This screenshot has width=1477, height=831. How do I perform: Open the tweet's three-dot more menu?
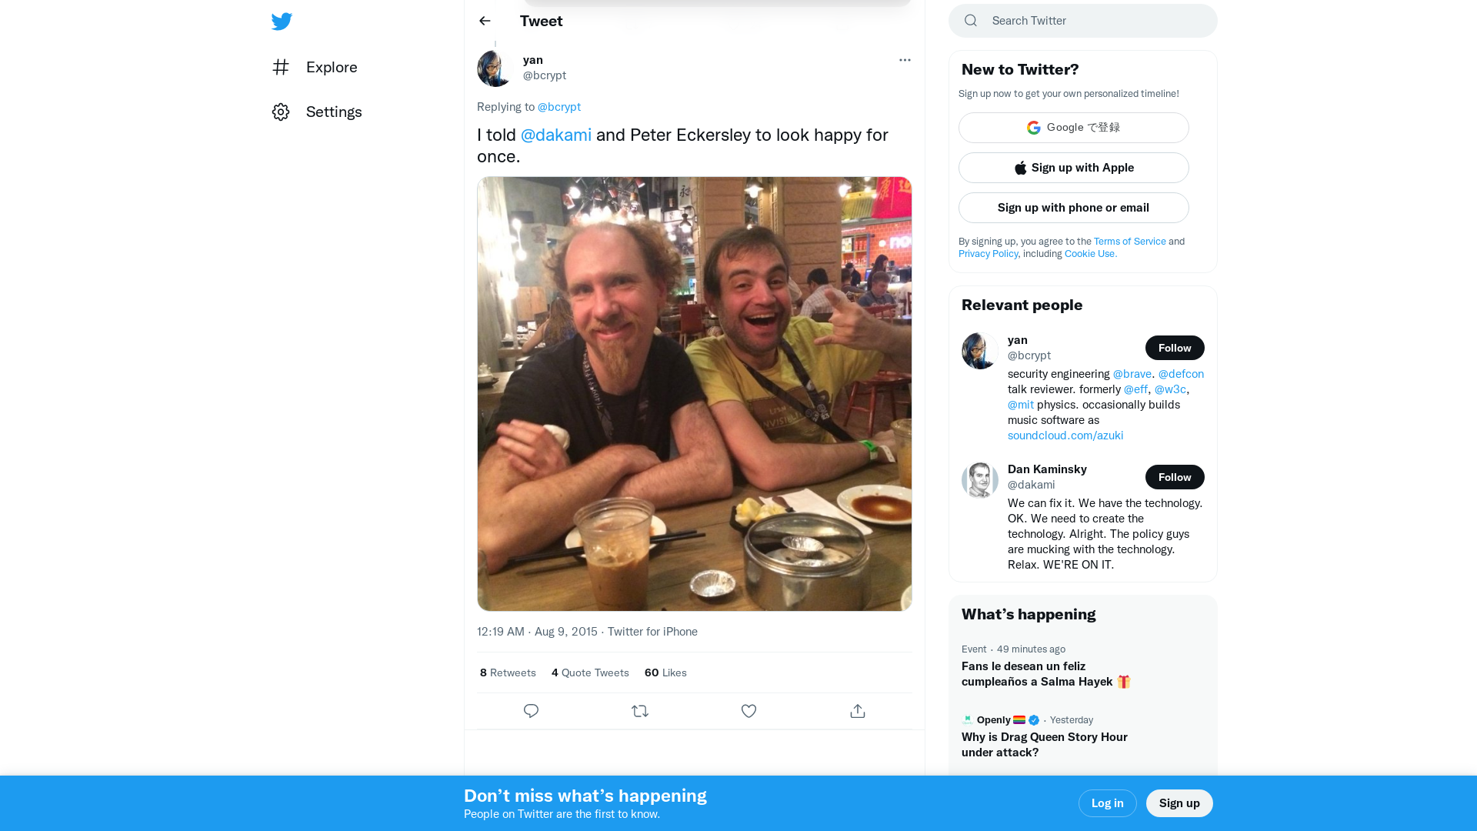(905, 60)
